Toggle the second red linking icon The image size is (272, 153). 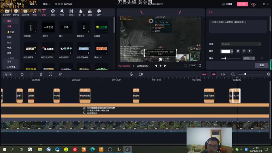(214, 74)
